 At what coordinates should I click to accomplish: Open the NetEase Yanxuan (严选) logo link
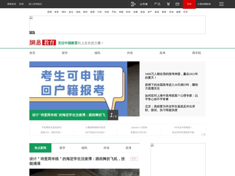157,4
